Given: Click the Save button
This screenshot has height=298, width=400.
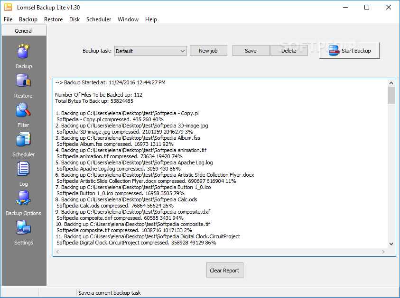Looking at the screenshot, I should click(251, 51).
